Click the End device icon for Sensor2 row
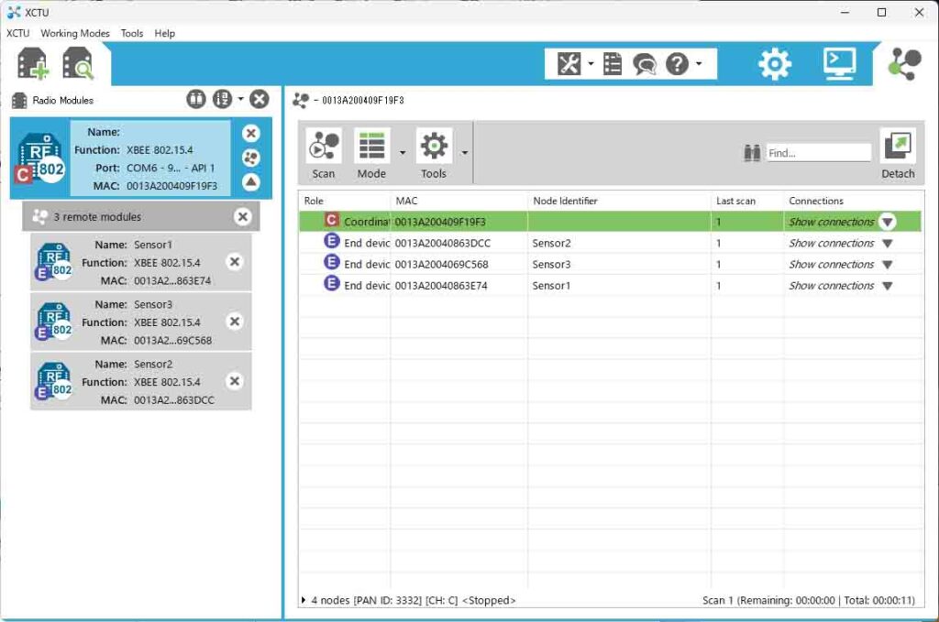 coord(332,242)
